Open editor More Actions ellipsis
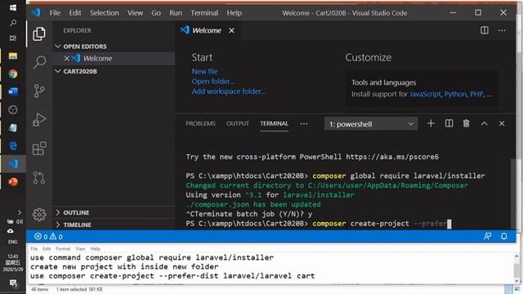This screenshot has width=523, height=294. (x=502, y=30)
